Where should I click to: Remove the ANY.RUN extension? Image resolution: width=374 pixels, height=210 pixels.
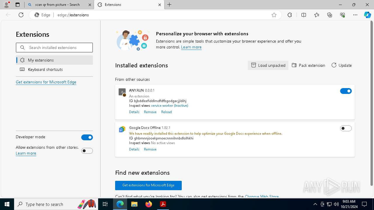pos(150,112)
